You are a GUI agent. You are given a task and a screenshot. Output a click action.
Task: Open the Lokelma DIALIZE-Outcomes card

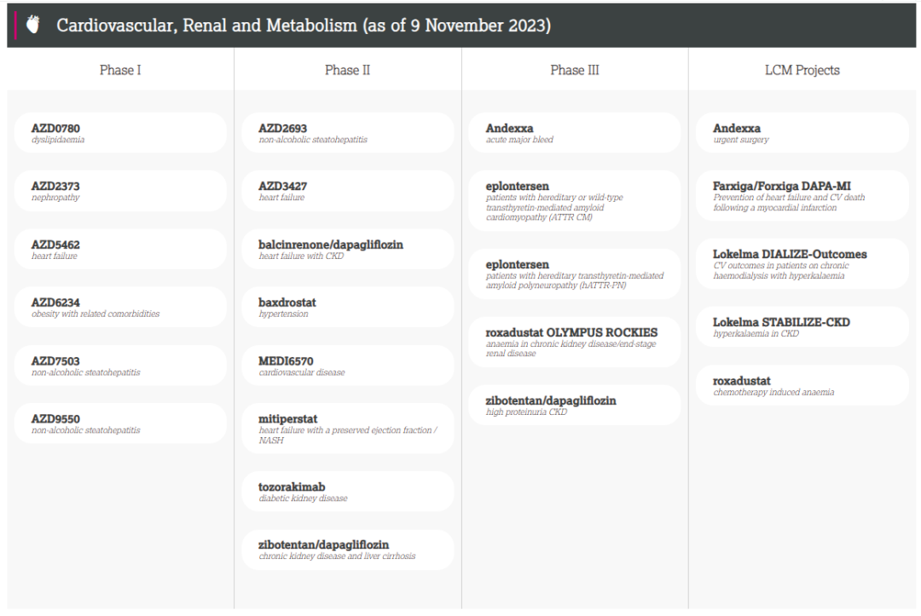click(x=802, y=263)
